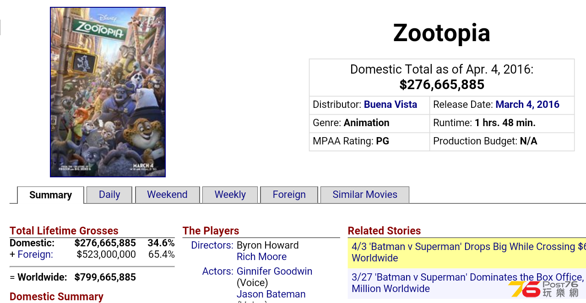Open the Directors link

tap(212, 245)
